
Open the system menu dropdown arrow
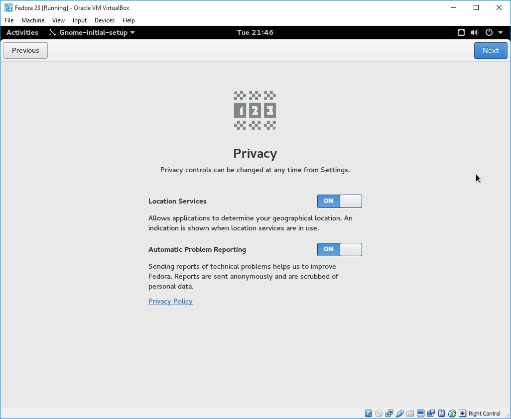click(x=501, y=32)
